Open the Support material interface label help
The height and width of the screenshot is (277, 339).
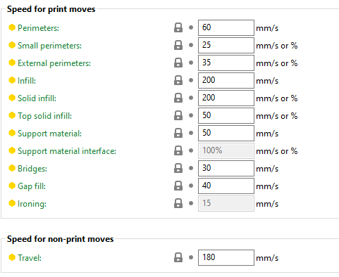click(x=67, y=151)
